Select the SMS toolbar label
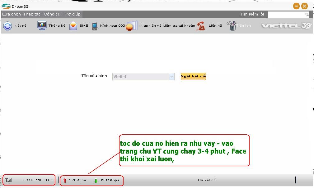314x188 pixels. click(84, 25)
